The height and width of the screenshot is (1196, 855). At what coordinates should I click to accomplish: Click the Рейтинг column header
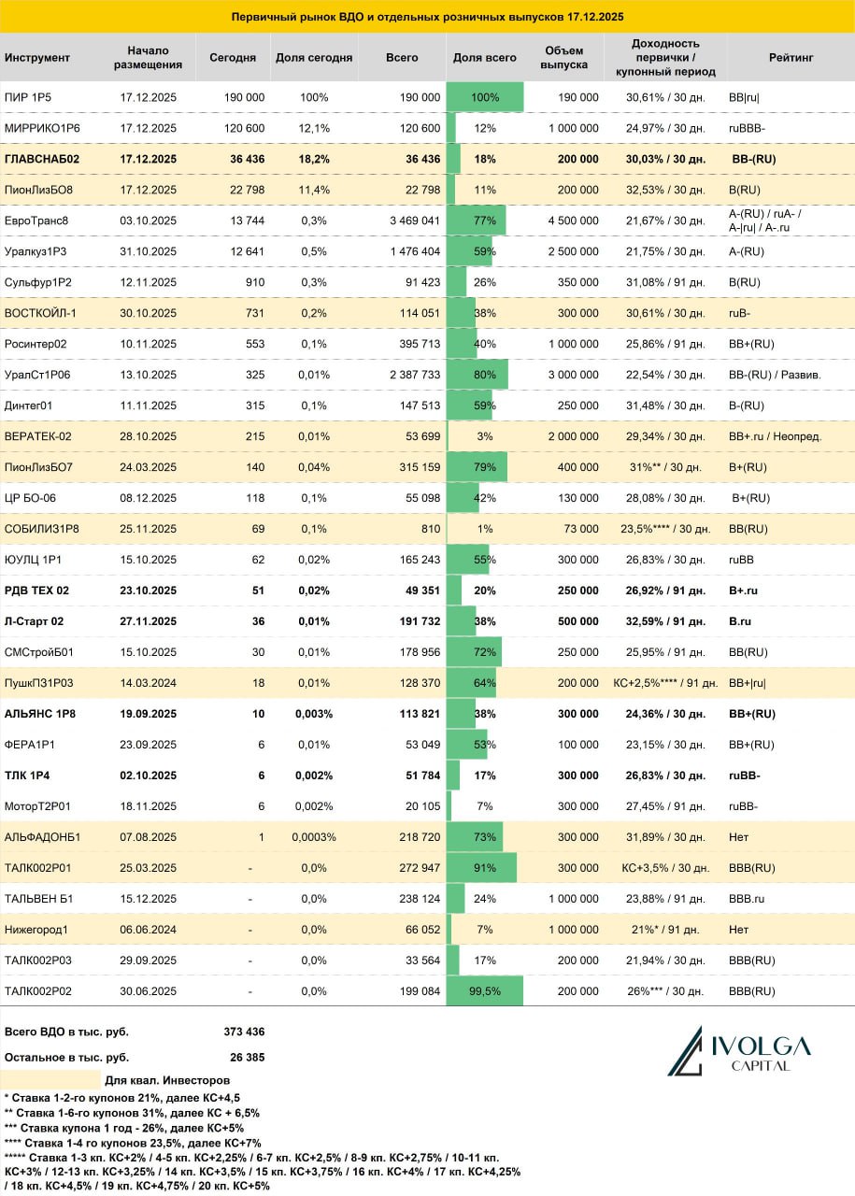(x=791, y=58)
